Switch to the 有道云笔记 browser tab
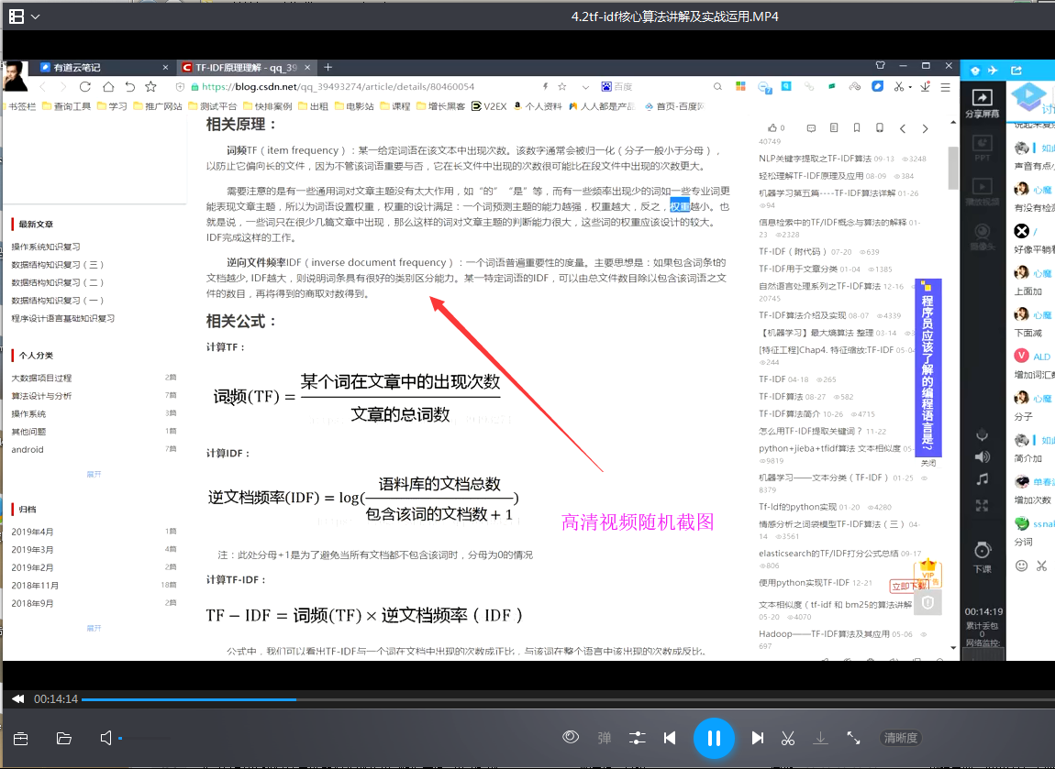Image resolution: width=1055 pixels, height=769 pixels. pyautogui.click(x=104, y=67)
